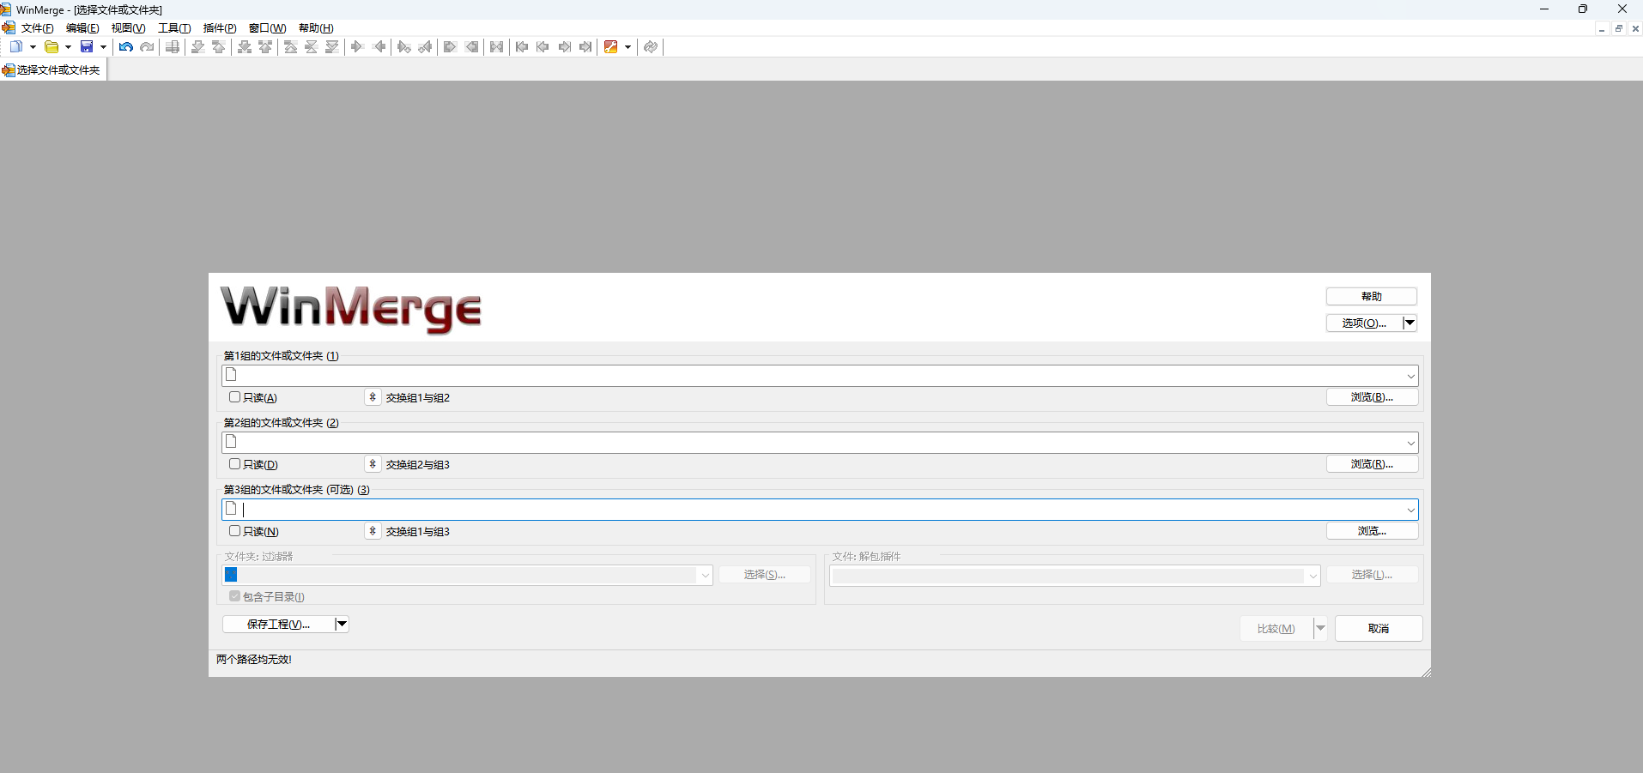The image size is (1643, 773).
Task: Click the Copy Left toolbar icon
Action: (x=379, y=47)
